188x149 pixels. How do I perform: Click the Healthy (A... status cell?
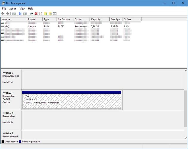(82, 27)
